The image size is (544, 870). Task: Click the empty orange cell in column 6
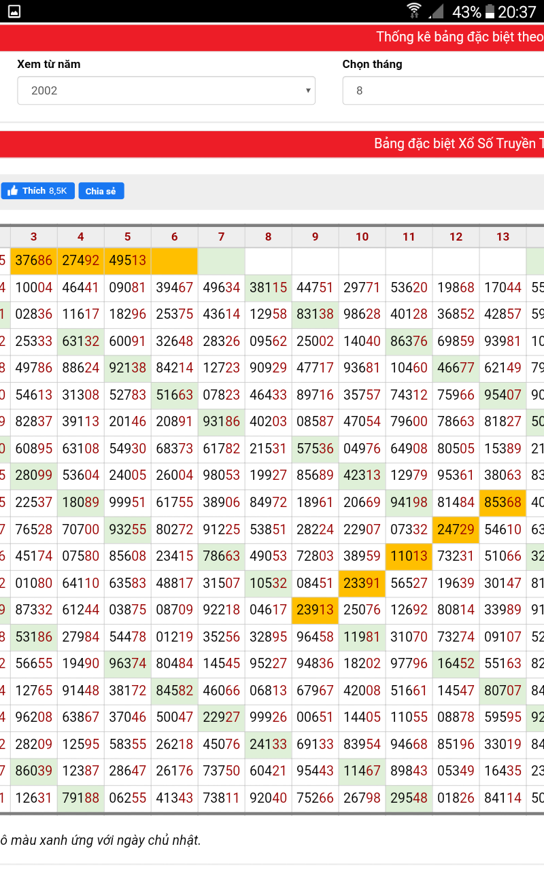coord(174,261)
